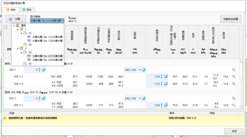Click the magnifier icon for row 202-1-1

point(234,77)
